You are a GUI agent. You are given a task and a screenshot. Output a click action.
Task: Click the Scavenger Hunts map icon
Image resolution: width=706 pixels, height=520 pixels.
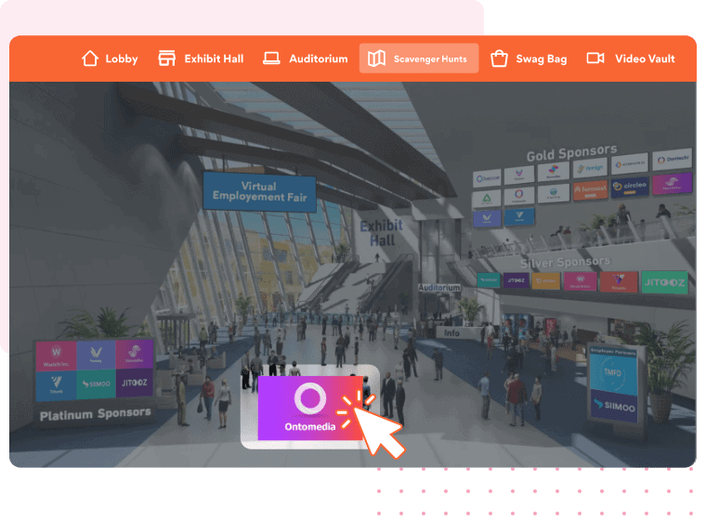click(x=376, y=58)
